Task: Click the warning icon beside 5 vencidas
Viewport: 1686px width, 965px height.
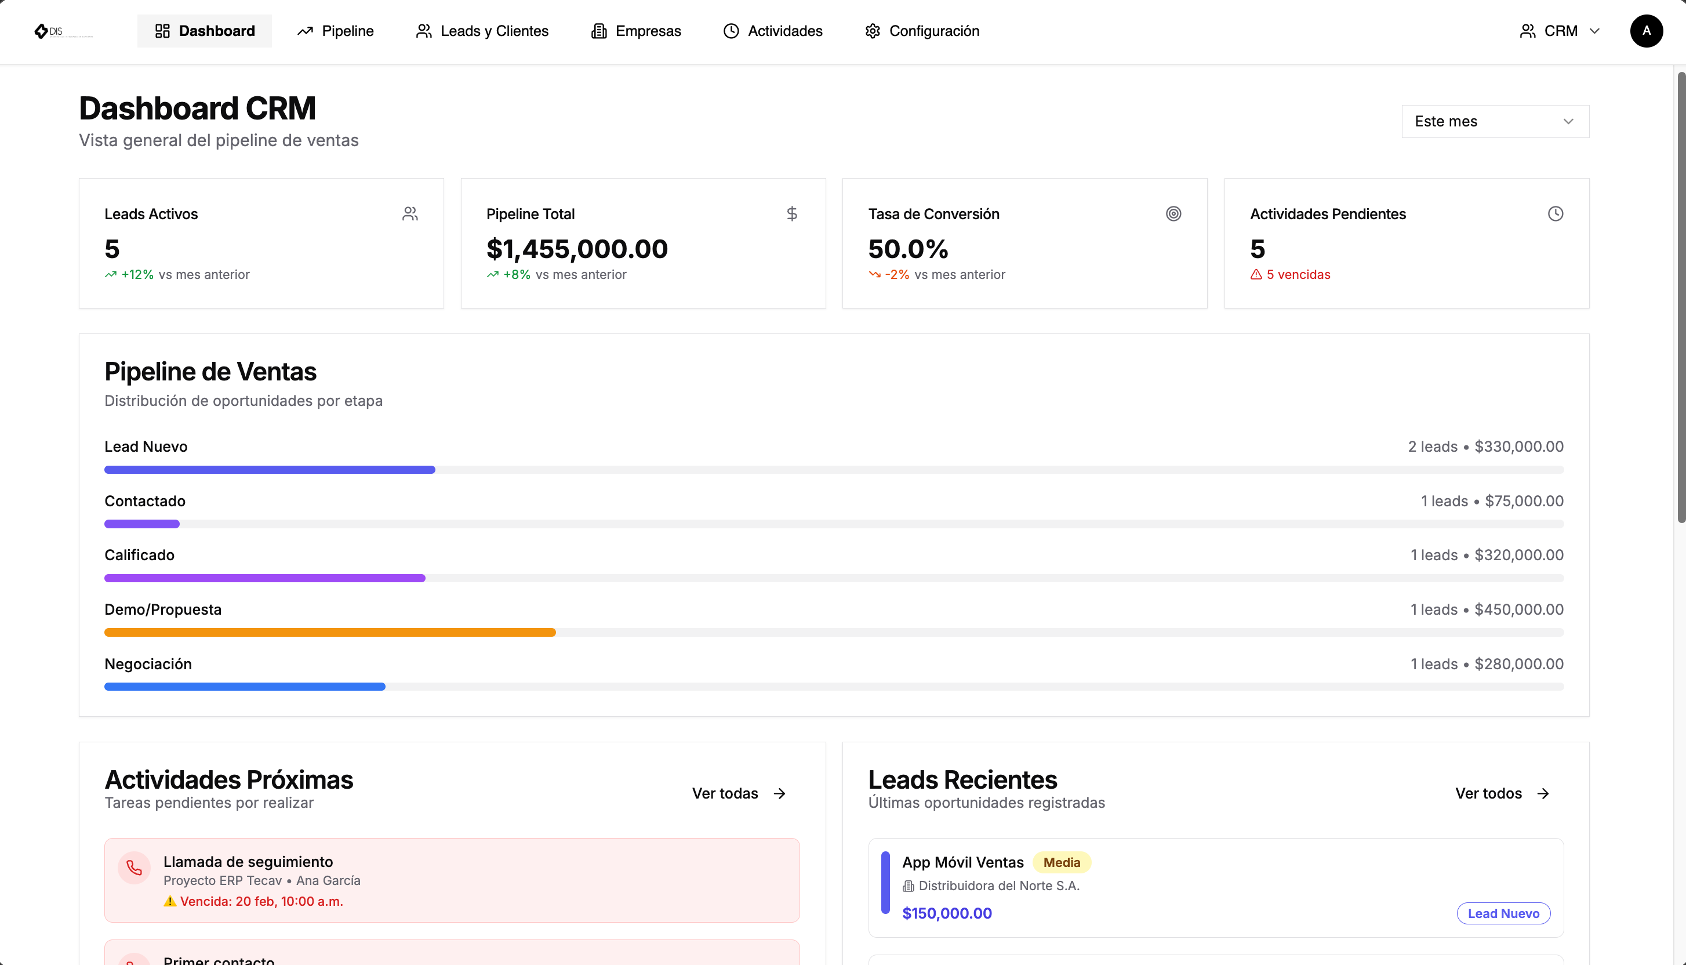Action: (1255, 274)
